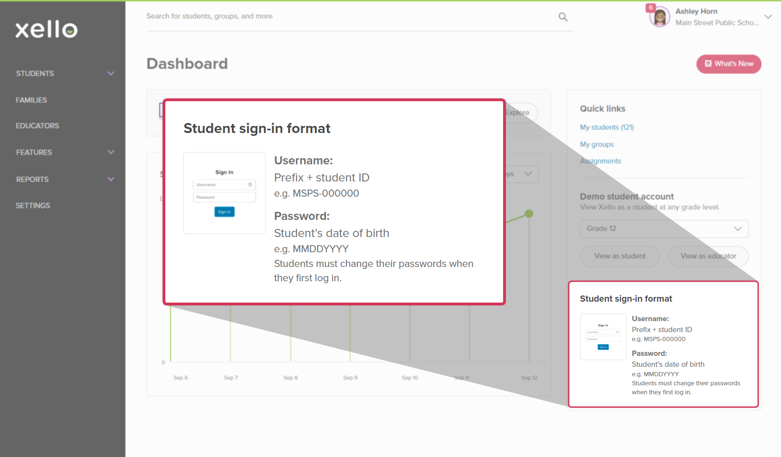Focus the student search field
The width and height of the screenshot is (781, 457).
click(347, 17)
